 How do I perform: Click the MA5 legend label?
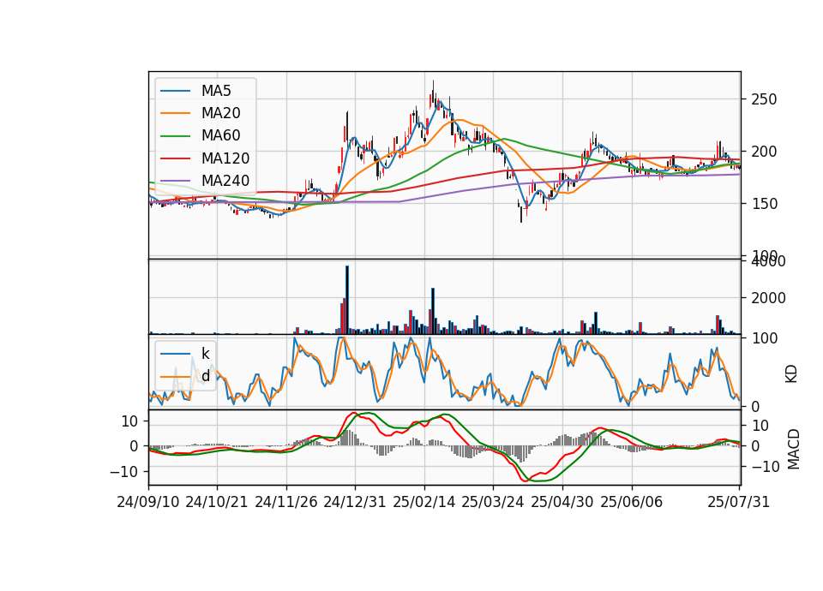click(216, 91)
